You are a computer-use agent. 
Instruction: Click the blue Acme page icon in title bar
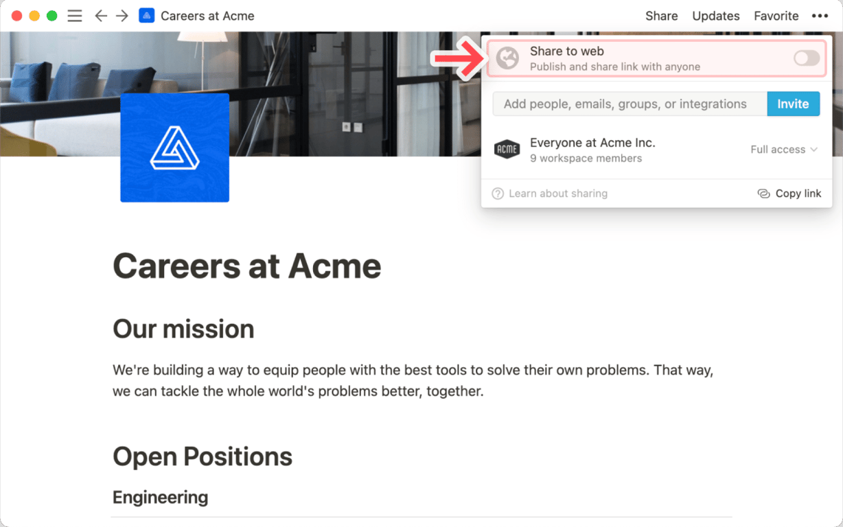point(146,16)
